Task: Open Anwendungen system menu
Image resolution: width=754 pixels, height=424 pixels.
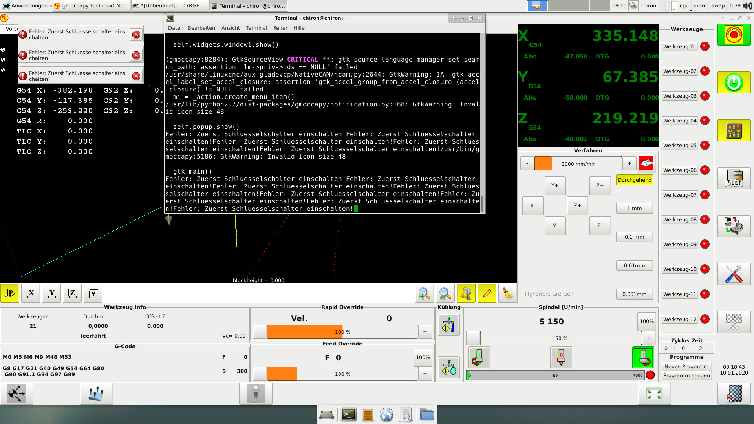Action: tap(25, 5)
